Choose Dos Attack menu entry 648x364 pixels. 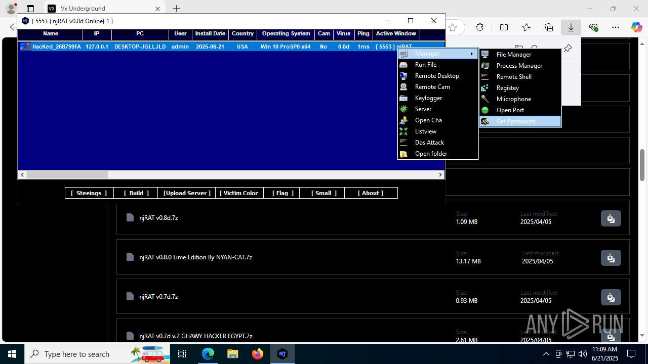tap(438, 143)
